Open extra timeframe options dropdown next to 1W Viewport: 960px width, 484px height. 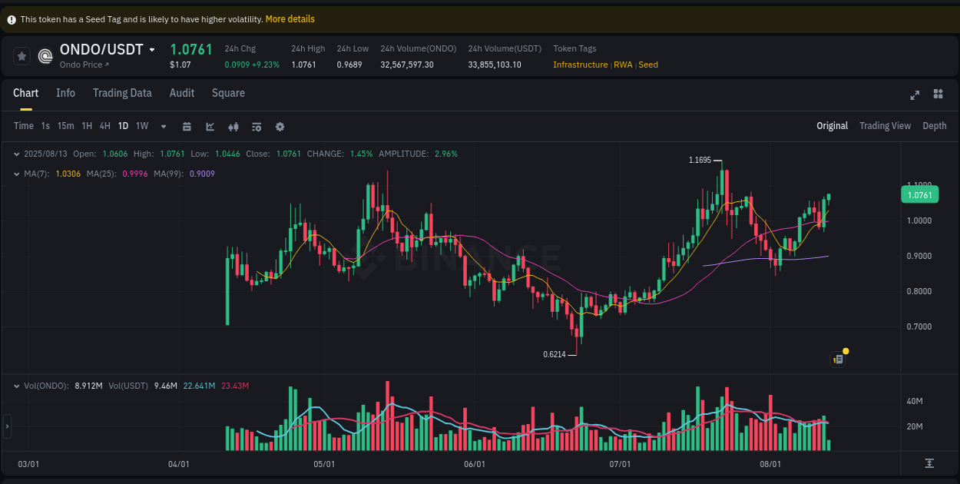click(163, 126)
